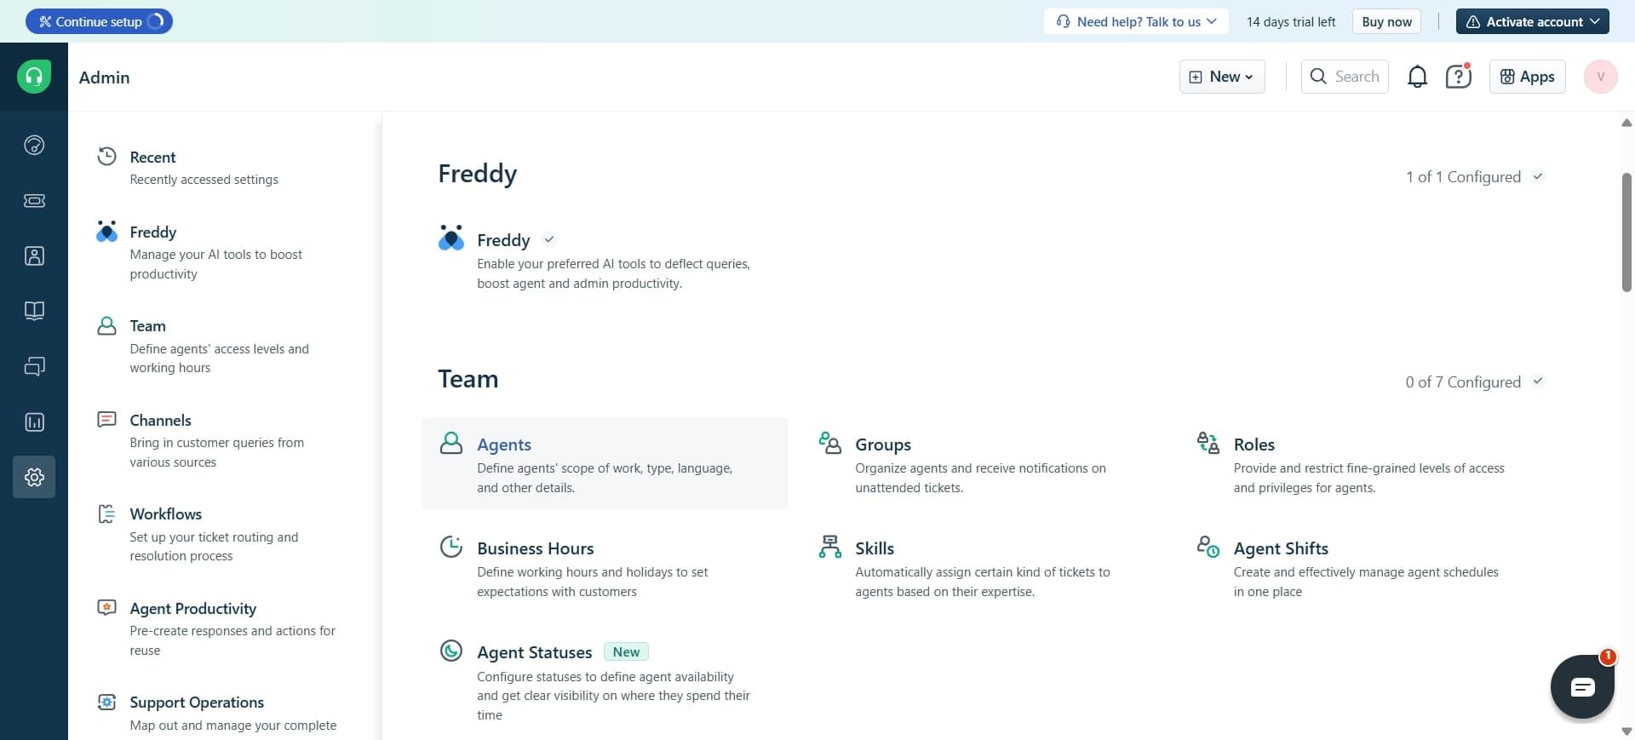
Task: Click the Agent Shifts card icon
Action: pyautogui.click(x=1208, y=547)
